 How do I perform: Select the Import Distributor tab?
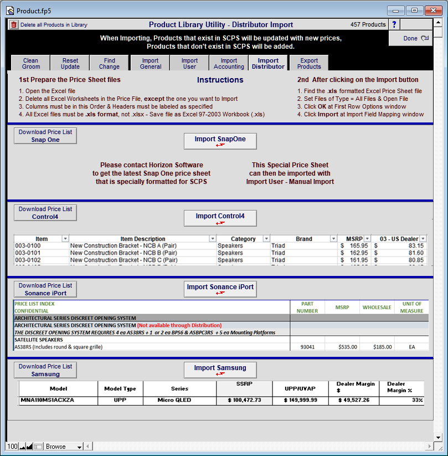(268, 63)
